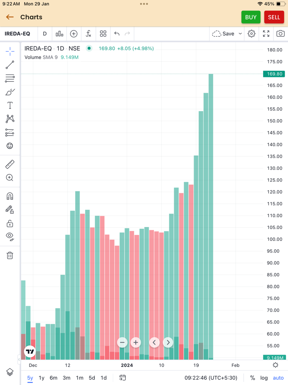288x385 pixels.
Task: Take a chart snapshot with camera icon
Action: 280,34
